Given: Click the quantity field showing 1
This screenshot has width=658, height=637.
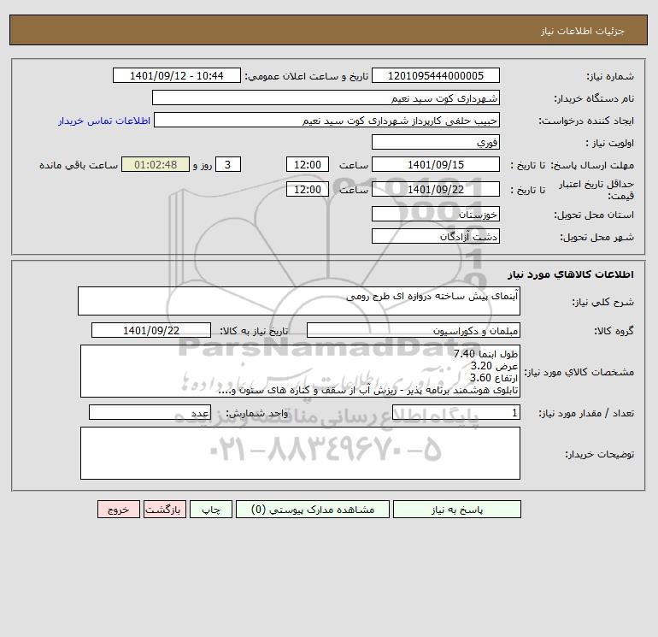Looking at the screenshot, I should point(456,412).
